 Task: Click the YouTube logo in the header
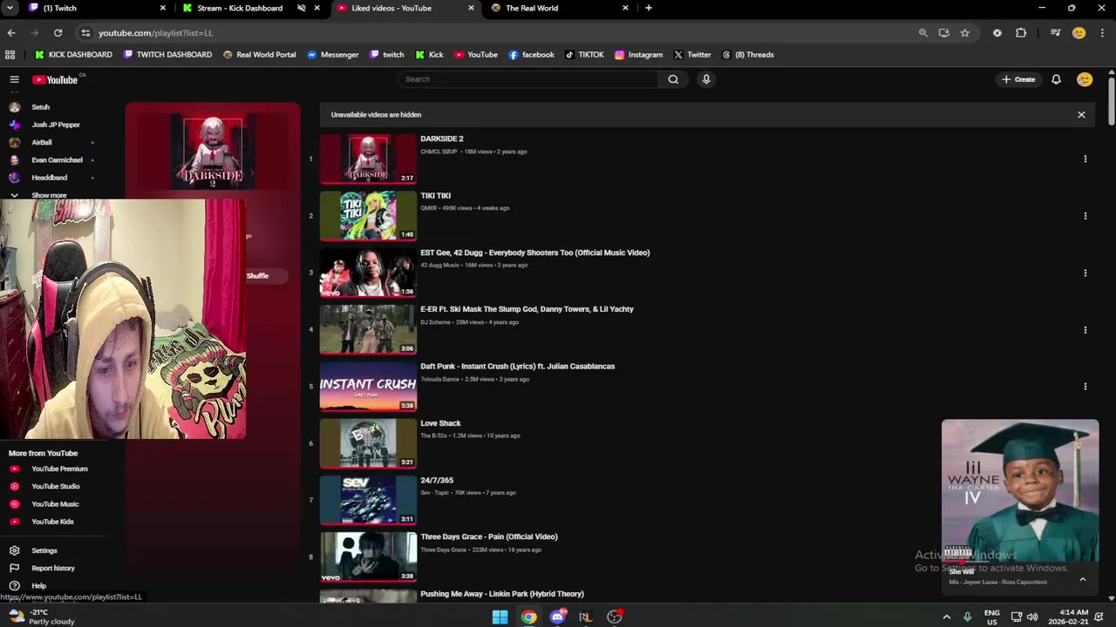[x=57, y=79]
